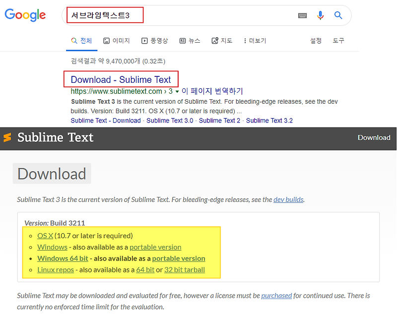Switch to the 동영상 (Videos) tab
397x317 pixels.
(155, 41)
